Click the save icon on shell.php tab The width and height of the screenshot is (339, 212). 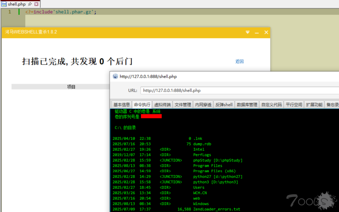coord(4,4)
